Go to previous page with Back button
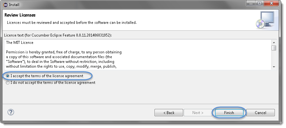This screenshot has height=128, width=286. (x=169, y=113)
